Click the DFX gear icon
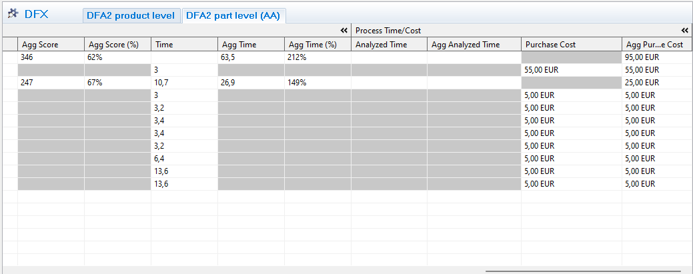The image size is (693, 274). (12, 14)
